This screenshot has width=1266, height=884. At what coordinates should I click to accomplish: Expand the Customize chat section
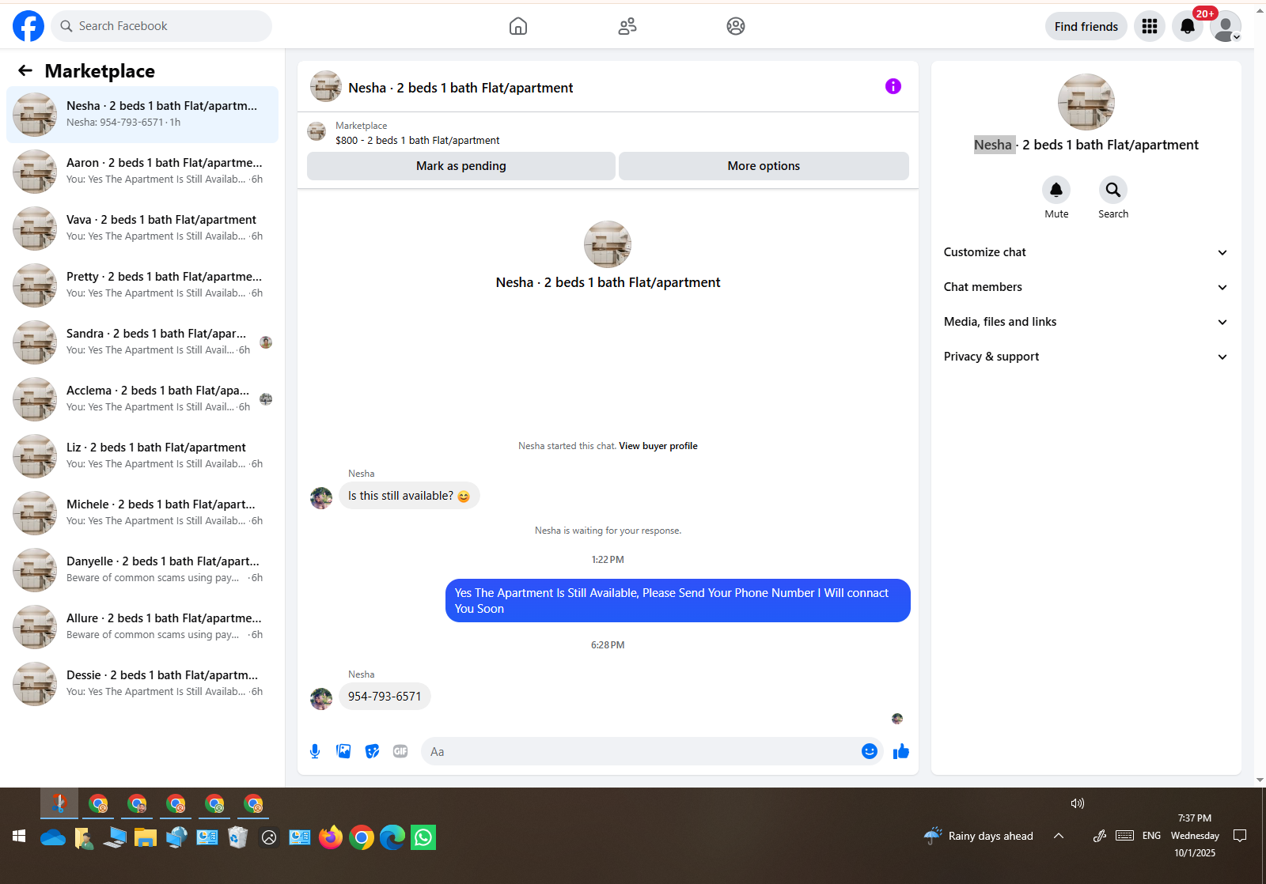tap(1086, 252)
